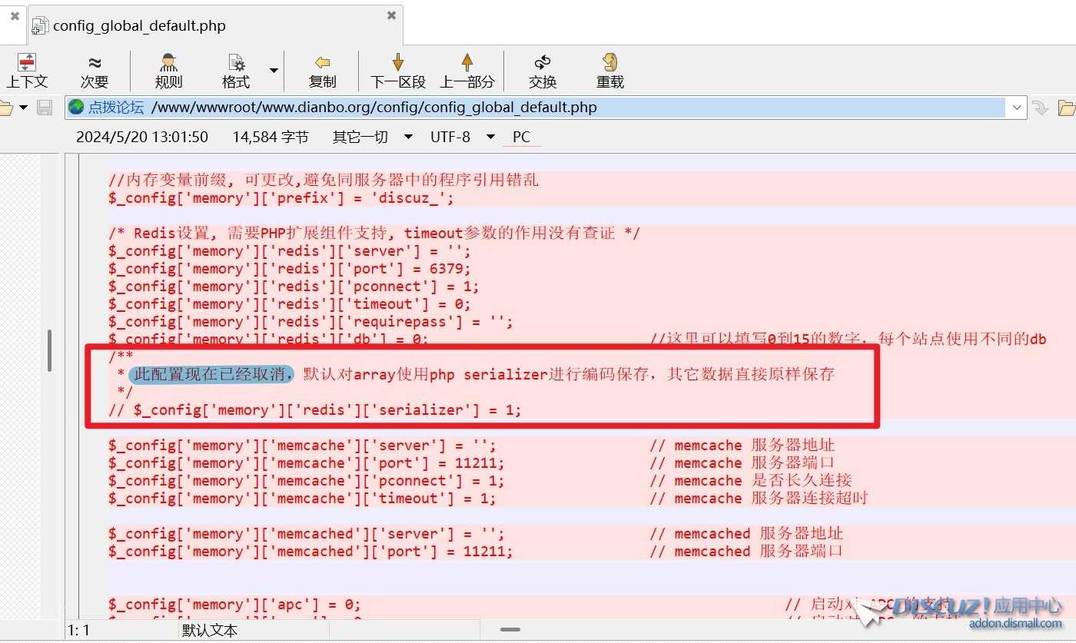This screenshot has height=643, width=1076.
Task: Click the open-folder icon left of path bar
Action: 6,108
